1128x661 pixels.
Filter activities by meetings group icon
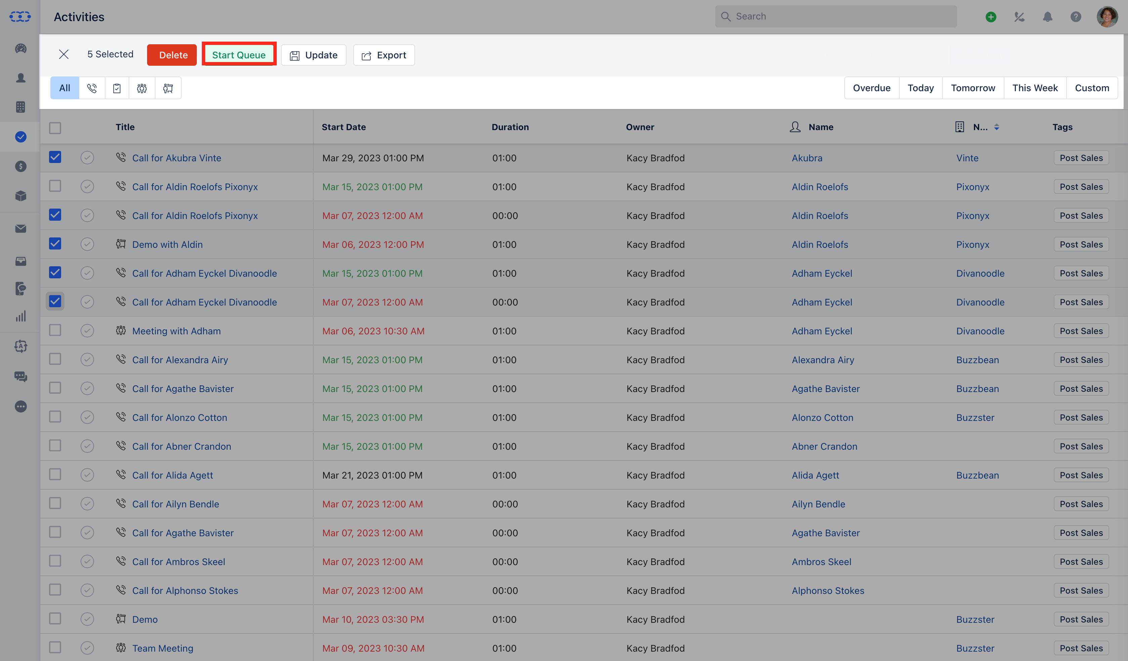tap(142, 88)
